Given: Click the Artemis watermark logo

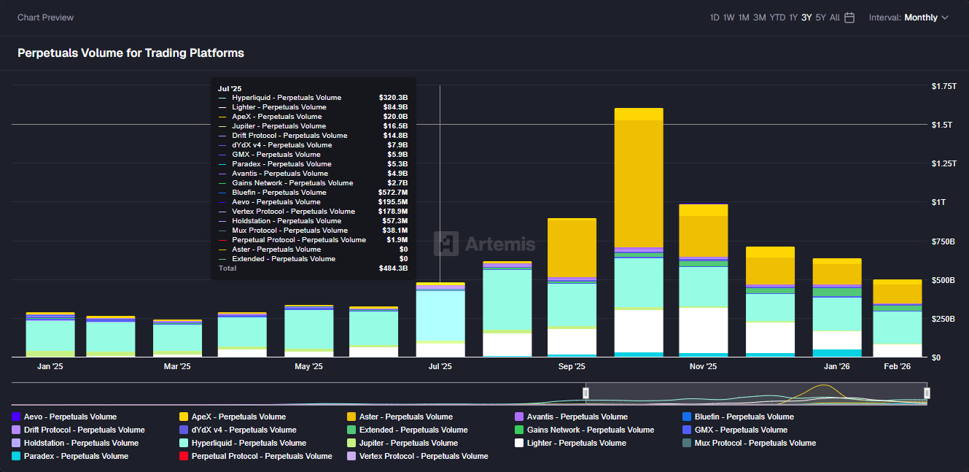Looking at the screenshot, I should click(485, 244).
